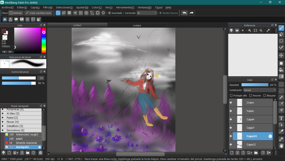Screen dimensions: 285x161
Task: Open the add-brush dropdown arrow
Action: click(x=17, y=153)
